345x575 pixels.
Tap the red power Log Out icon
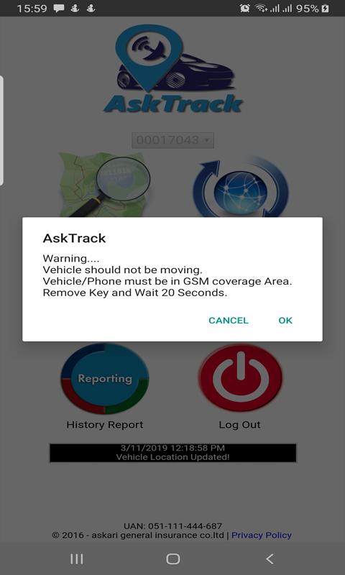click(x=241, y=378)
